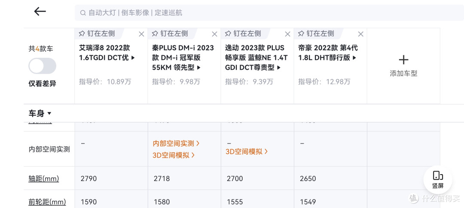
Task: Pin 秦PLUS DM-i column to left side
Action: click(170, 33)
